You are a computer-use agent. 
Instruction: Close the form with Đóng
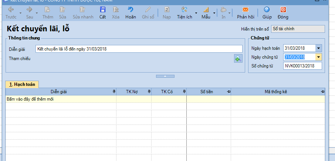click(283, 13)
